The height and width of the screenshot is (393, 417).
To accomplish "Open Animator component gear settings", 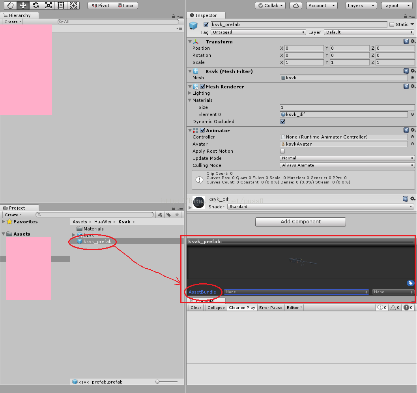I will pyautogui.click(x=413, y=130).
